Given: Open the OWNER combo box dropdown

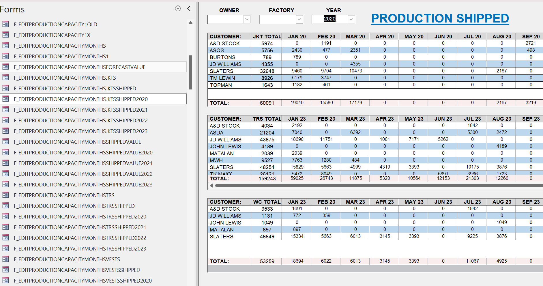Looking at the screenshot, I should [x=247, y=19].
